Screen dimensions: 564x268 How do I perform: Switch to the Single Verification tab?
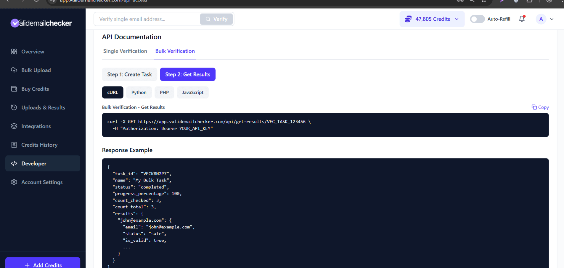click(125, 51)
